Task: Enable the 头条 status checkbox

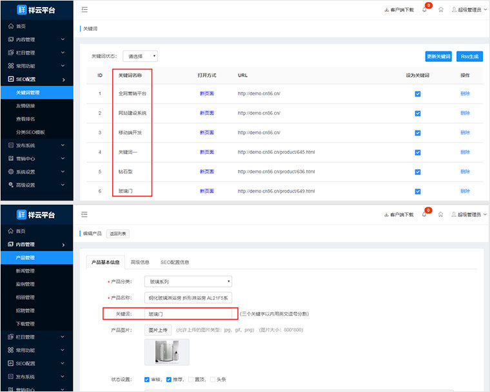Action: point(213,380)
